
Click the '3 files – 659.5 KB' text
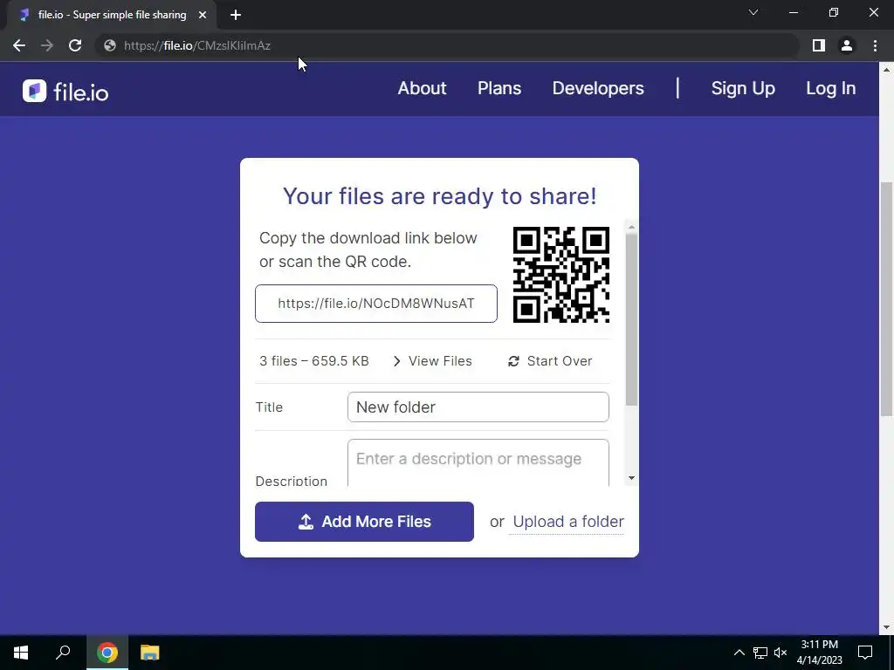coord(314,361)
